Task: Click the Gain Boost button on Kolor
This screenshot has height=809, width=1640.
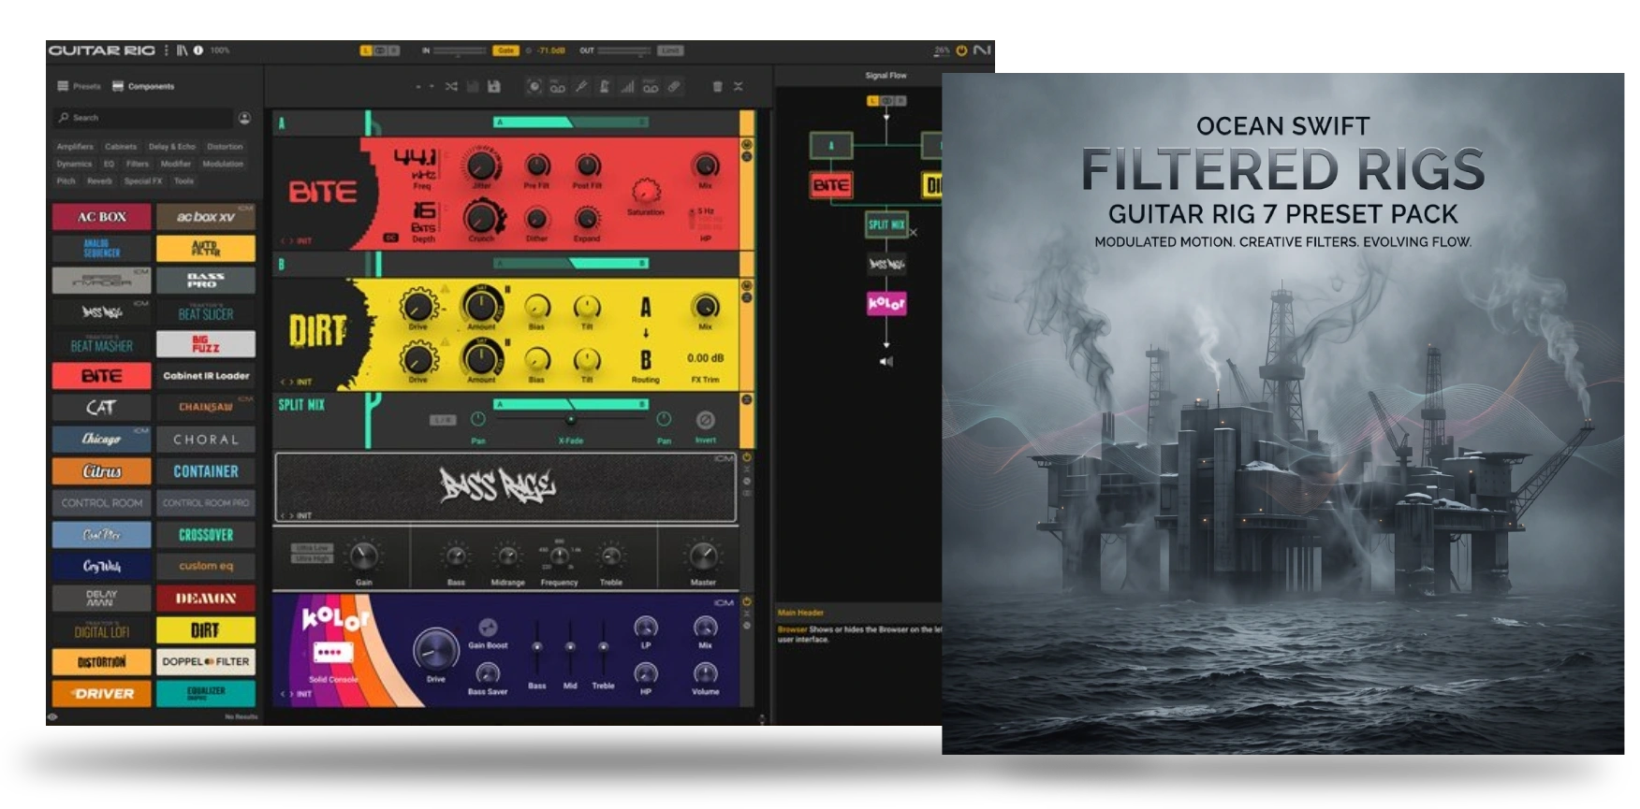Action: click(x=488, y=628)
